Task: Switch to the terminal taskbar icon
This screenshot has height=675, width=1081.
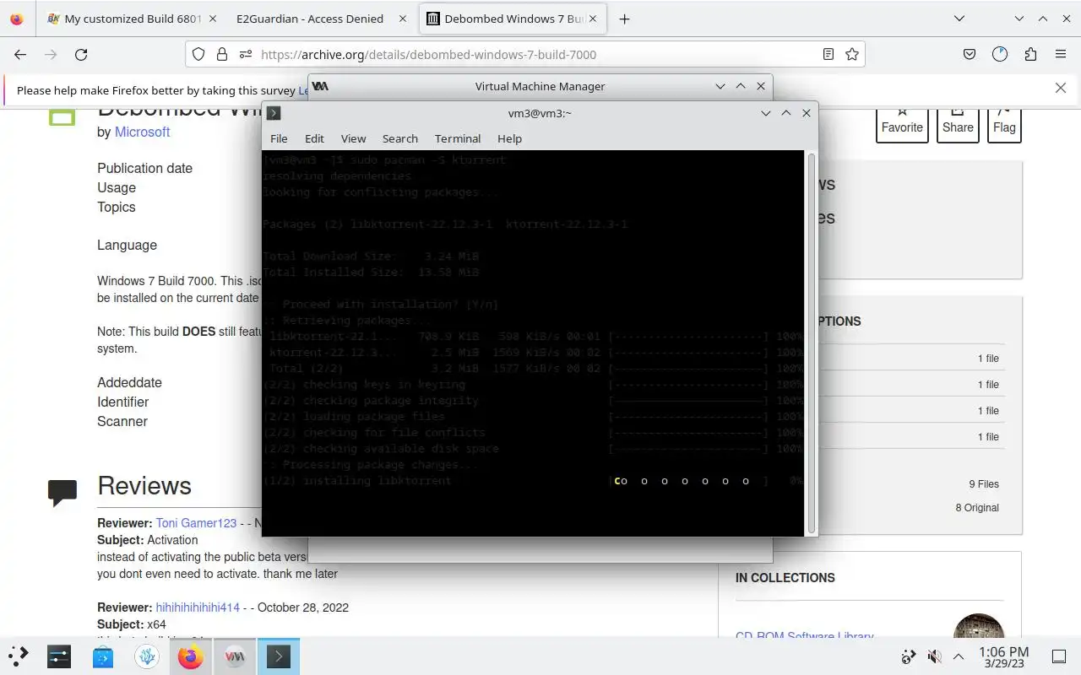Action: click(279, 656)
